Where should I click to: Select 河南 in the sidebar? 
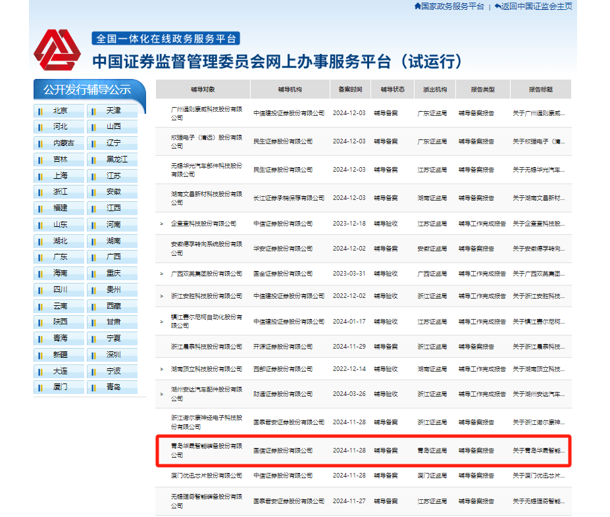pyautogui.click(x=113, y=225)
